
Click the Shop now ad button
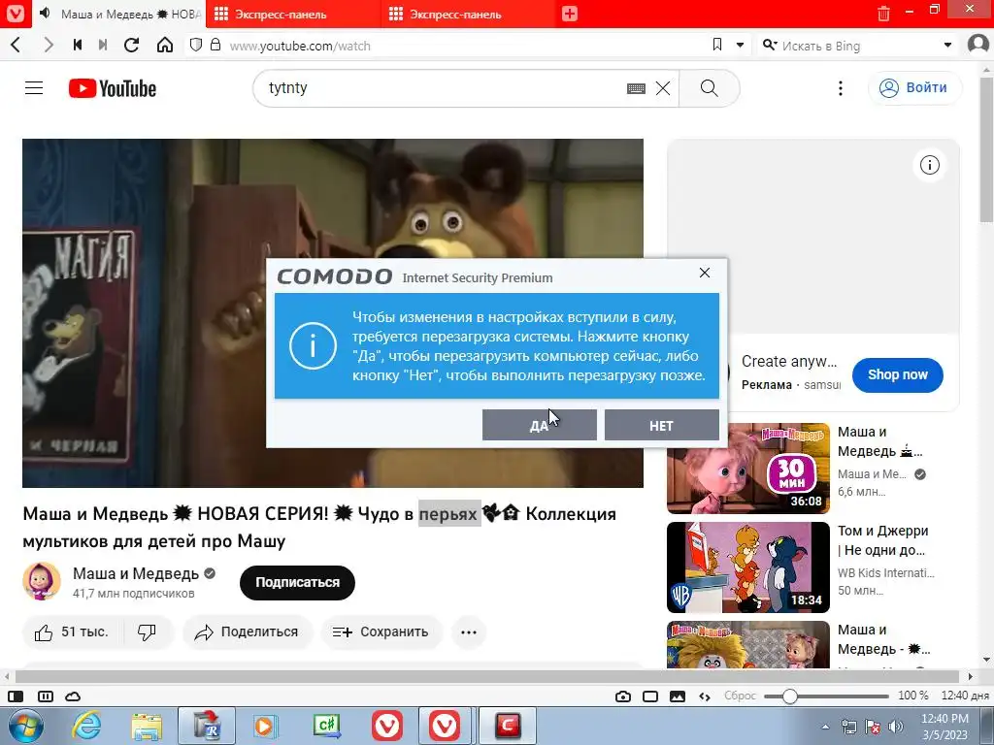[898, 375]
